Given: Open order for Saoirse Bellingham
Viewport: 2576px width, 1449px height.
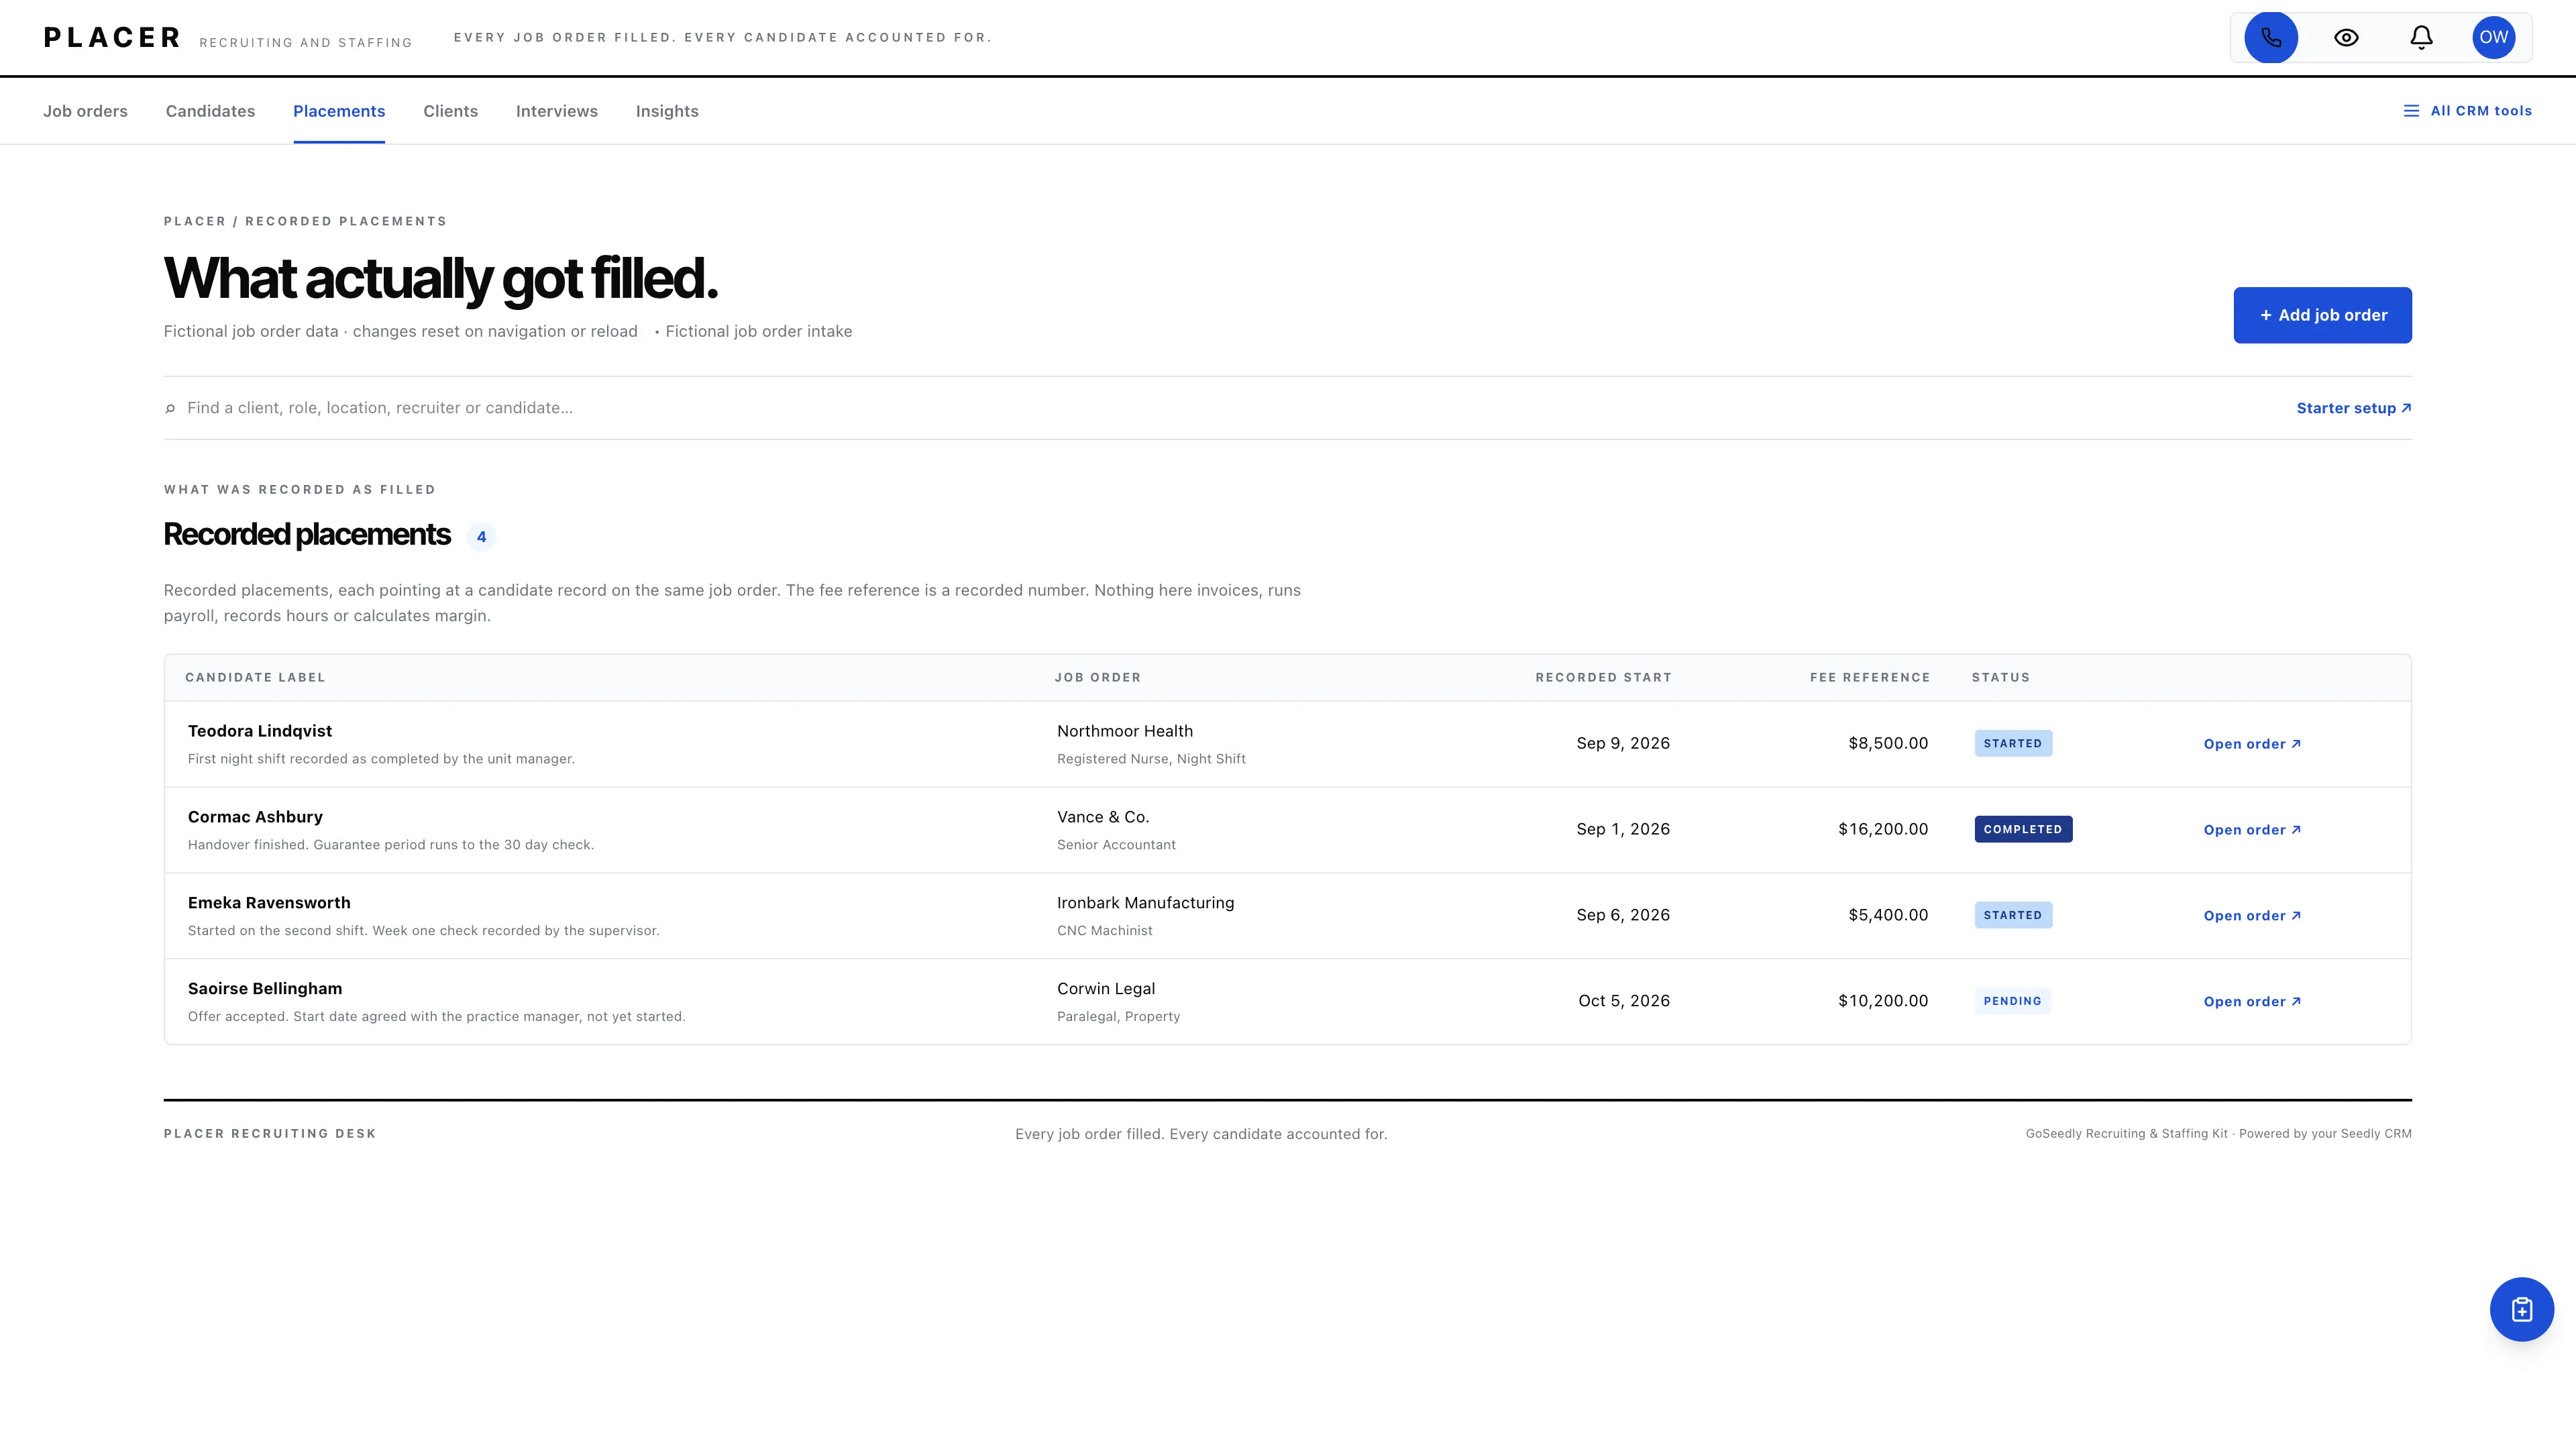Looking at the screenshot, I should 2252,1002.
